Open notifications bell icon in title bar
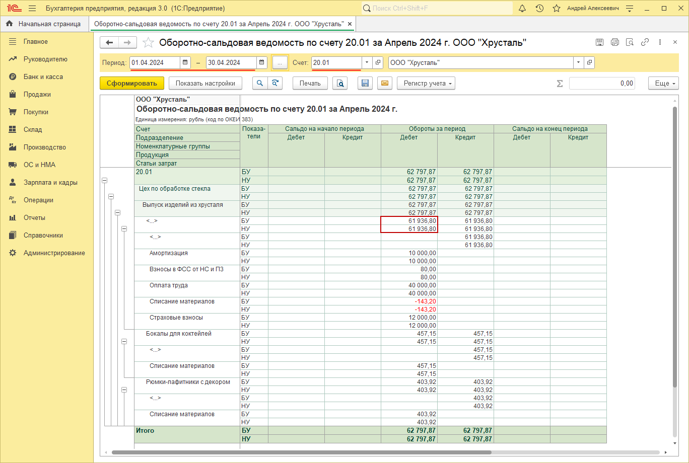 tap(522, 9)
